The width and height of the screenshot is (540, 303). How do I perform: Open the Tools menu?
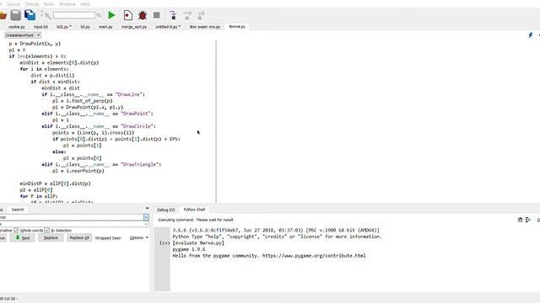pos(49,4)
